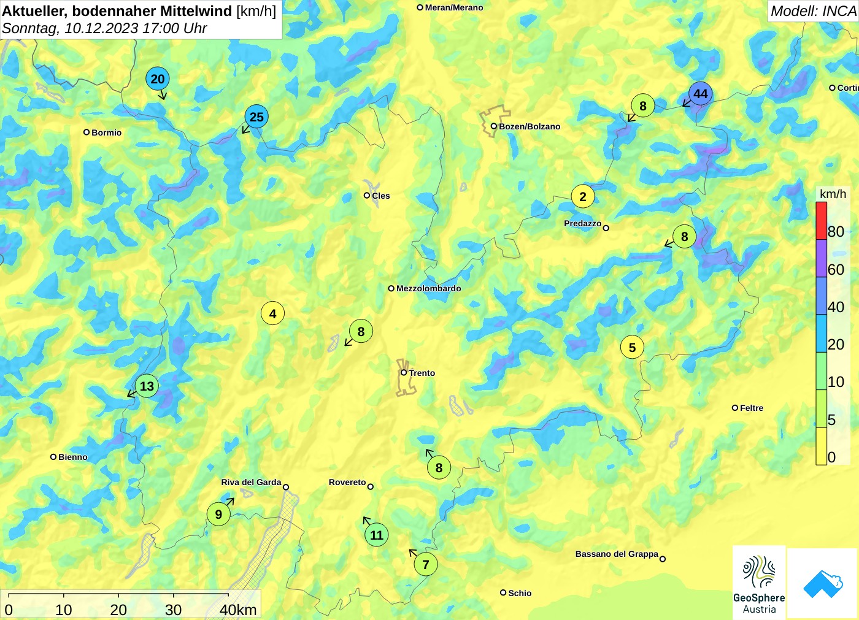The image size is (859, 620).
Task: Click the '40km' label on the scale bar
Action: click(238, 610)
